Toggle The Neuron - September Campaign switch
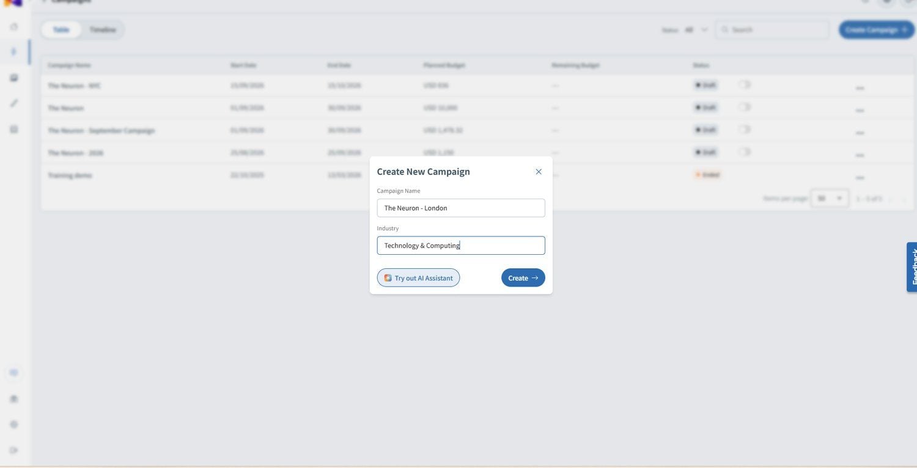The width and height of the screenshot is (917, 468). [x=745, y=130]
